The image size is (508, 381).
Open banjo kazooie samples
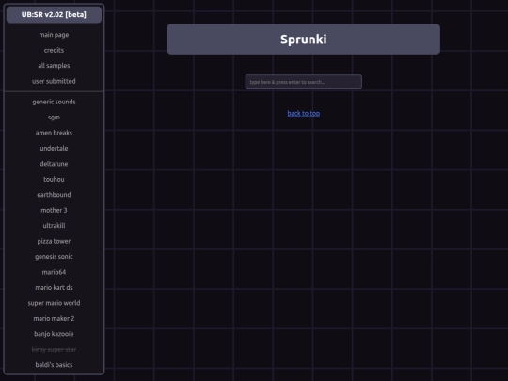pyautogui.click(x=54, y=334)
